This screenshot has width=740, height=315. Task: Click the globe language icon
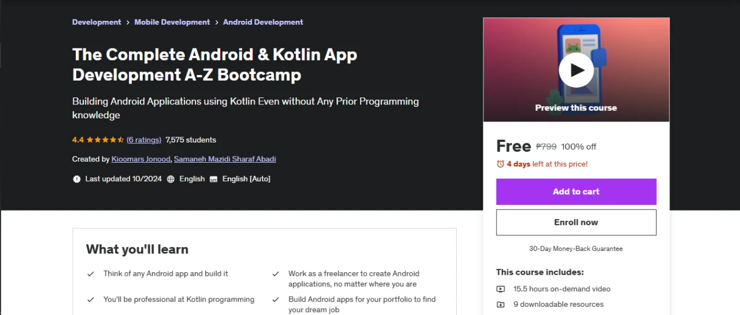[171, 179]
